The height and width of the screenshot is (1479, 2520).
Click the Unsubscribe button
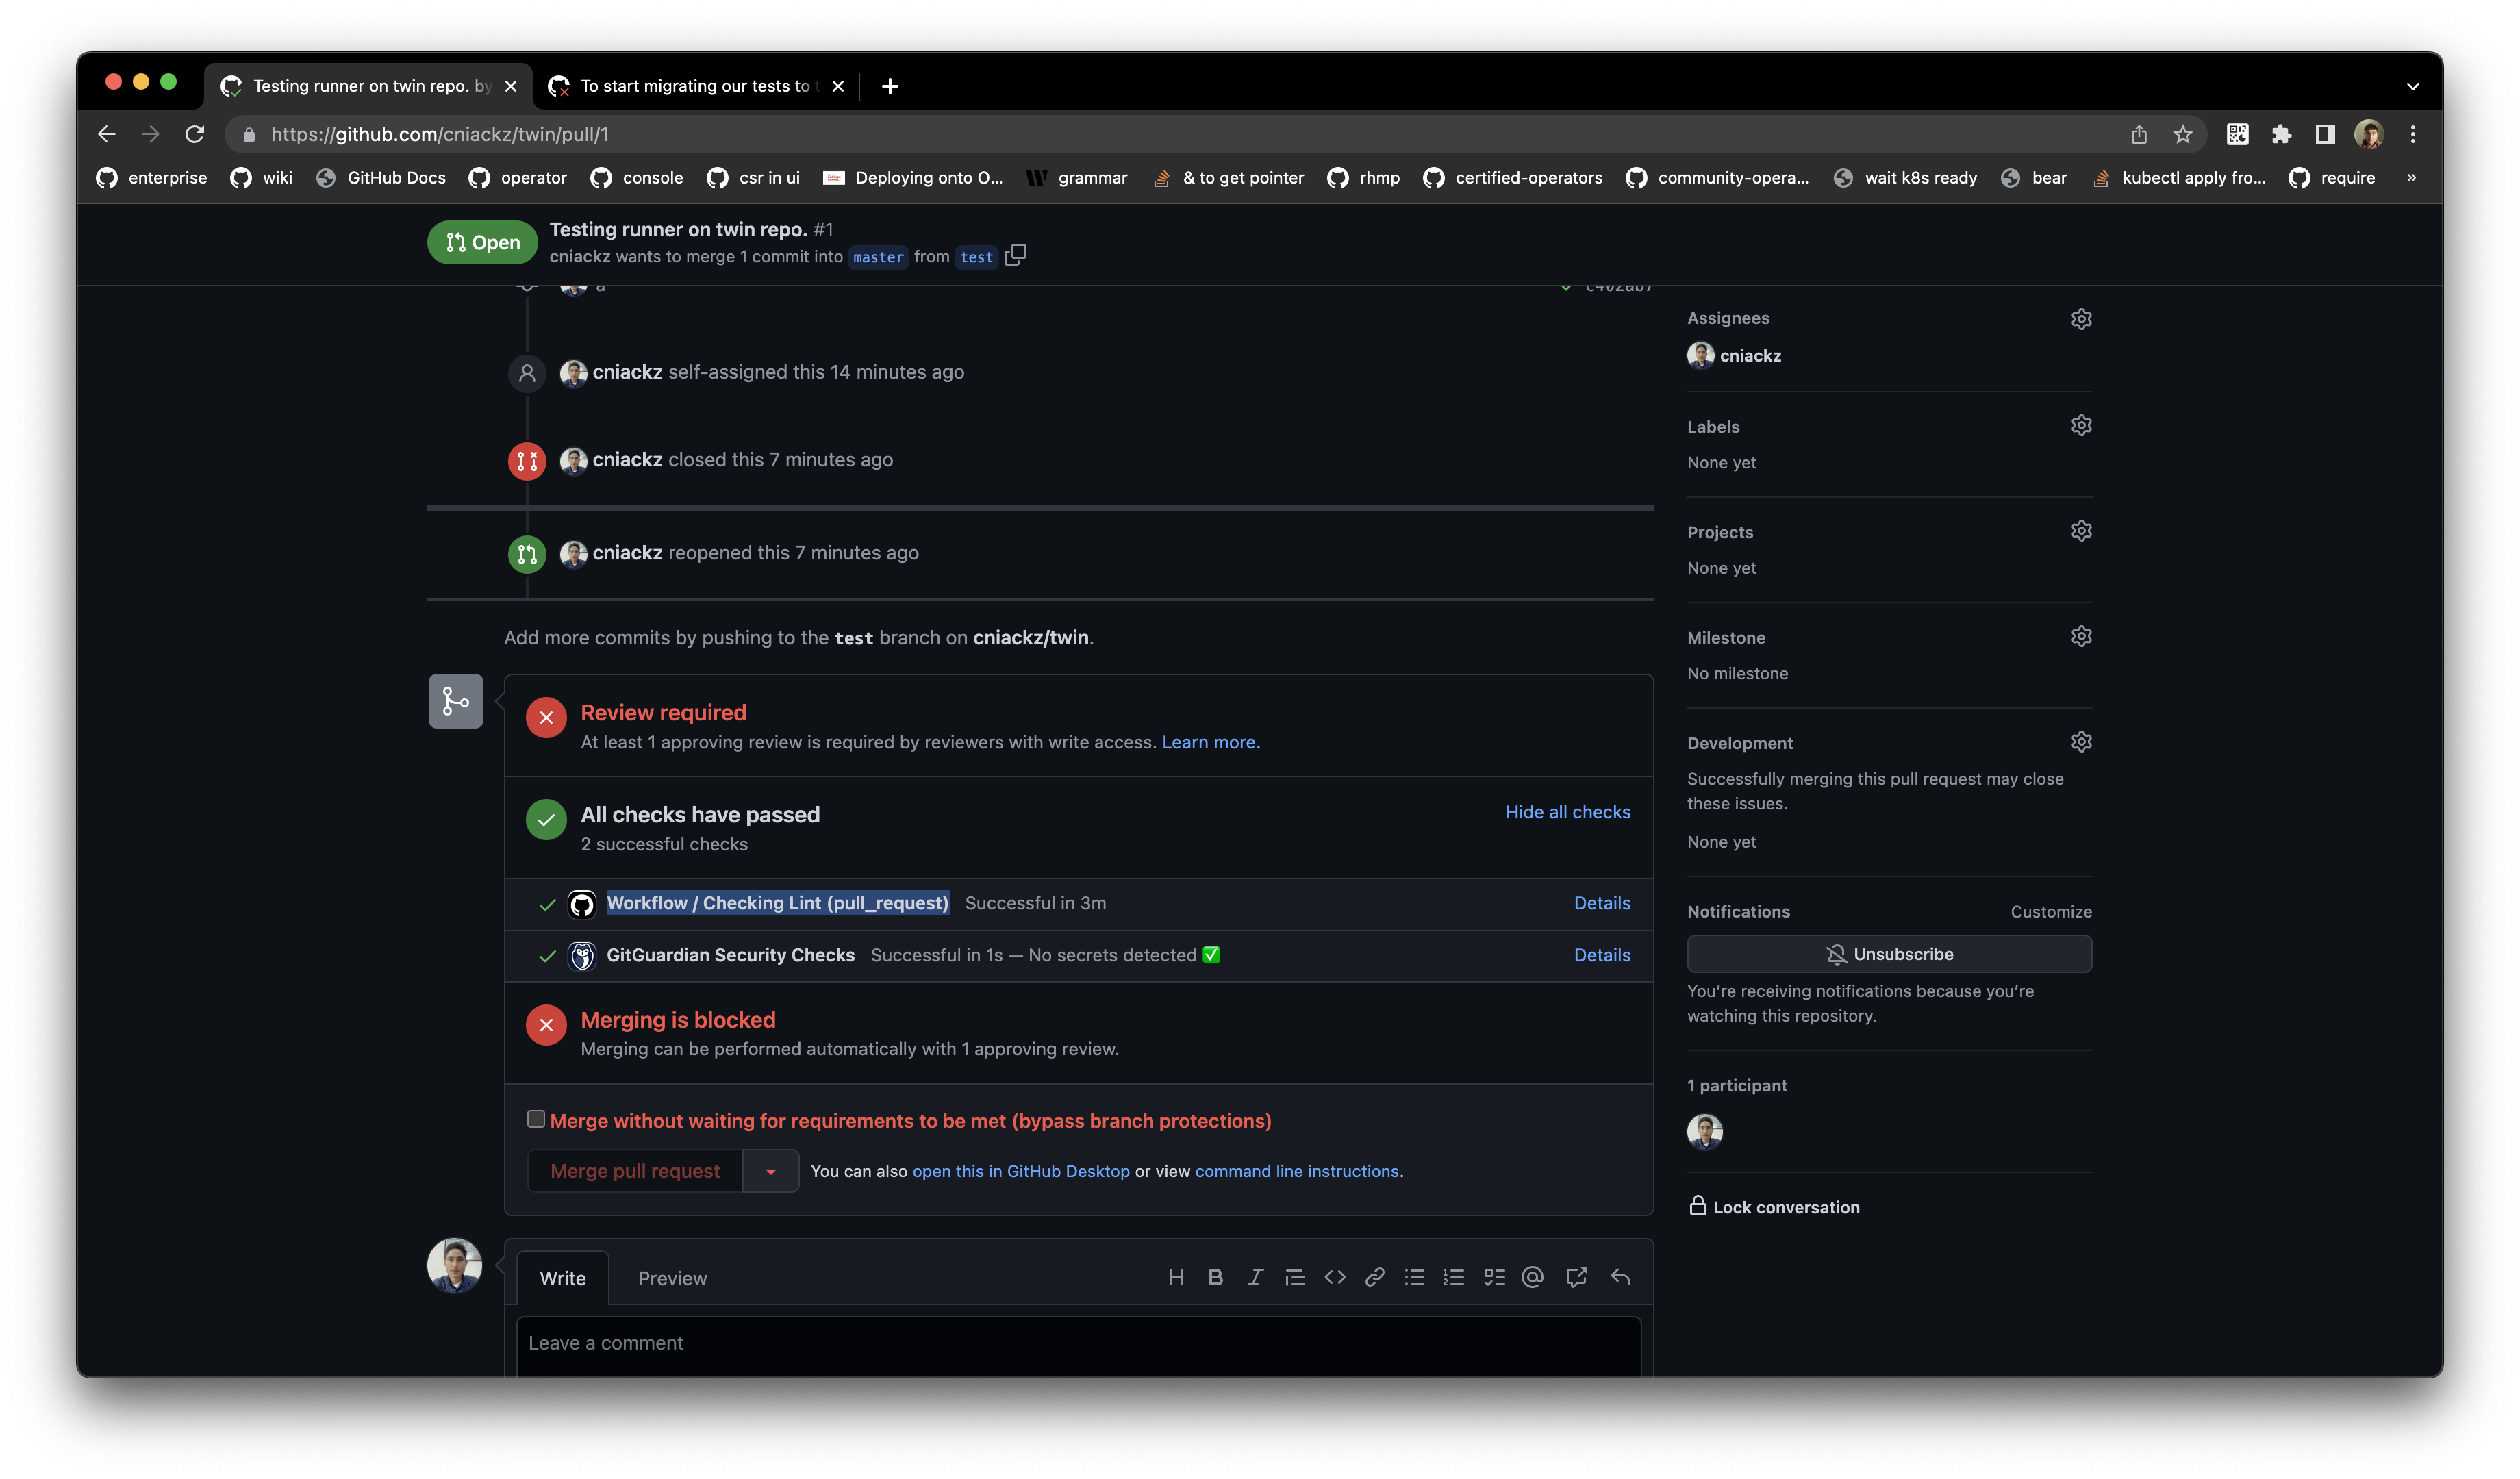point(1888,954)
